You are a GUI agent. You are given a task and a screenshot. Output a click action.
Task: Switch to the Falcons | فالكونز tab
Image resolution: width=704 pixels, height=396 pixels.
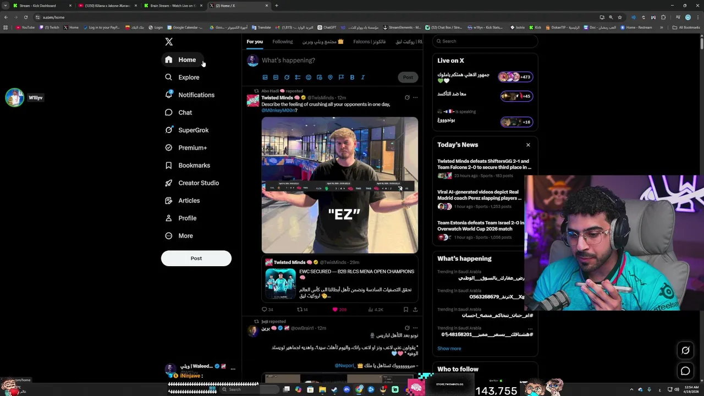pos(369,42)
